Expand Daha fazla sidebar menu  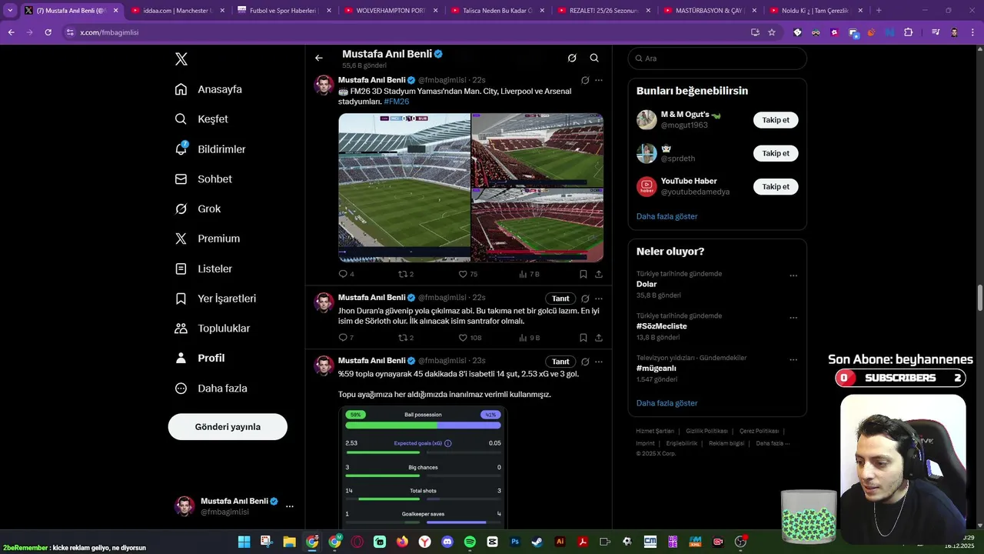tap(211, 389)
